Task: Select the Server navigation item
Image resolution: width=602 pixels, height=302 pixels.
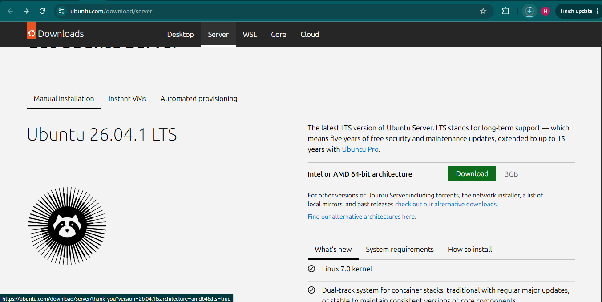Action: pos(218,34)
